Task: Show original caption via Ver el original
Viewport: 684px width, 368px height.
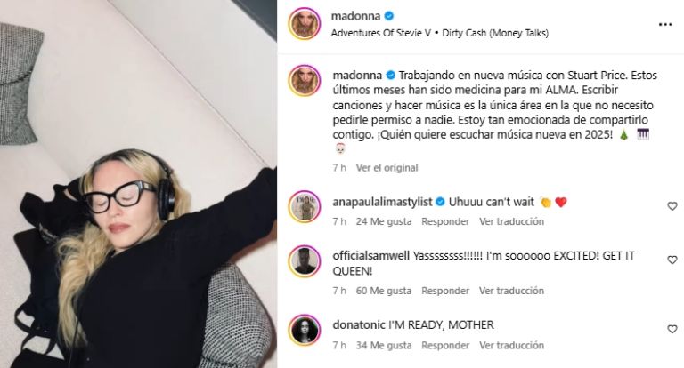Action: pos(387,168)
